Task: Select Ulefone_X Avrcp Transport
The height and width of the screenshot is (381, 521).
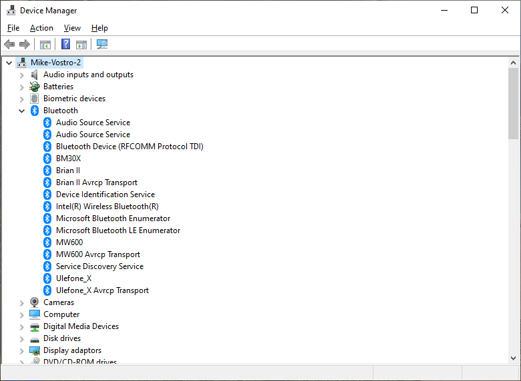Action: pyautogui.click(x=102, y=290)
